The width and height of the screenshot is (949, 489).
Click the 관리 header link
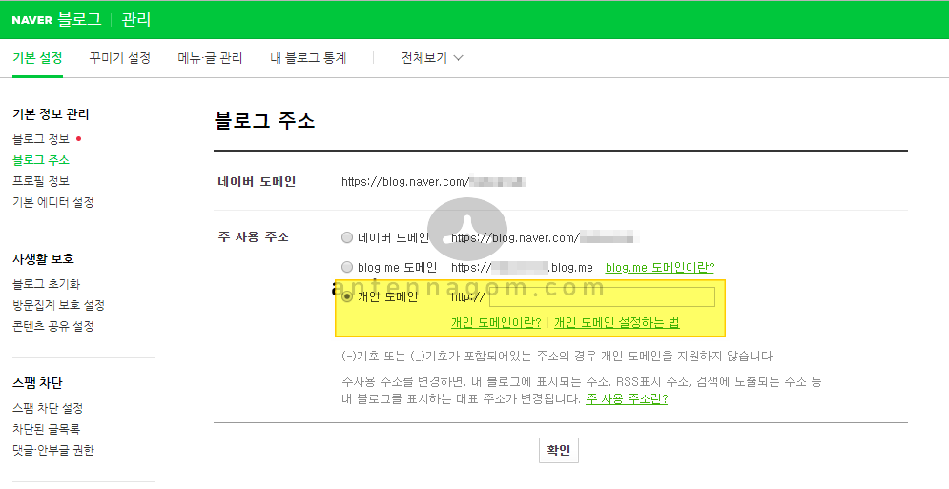pyautogui.click(x=135, y=19)
